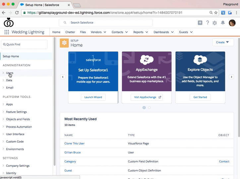Go to the Files tab

tap(83, 32)
